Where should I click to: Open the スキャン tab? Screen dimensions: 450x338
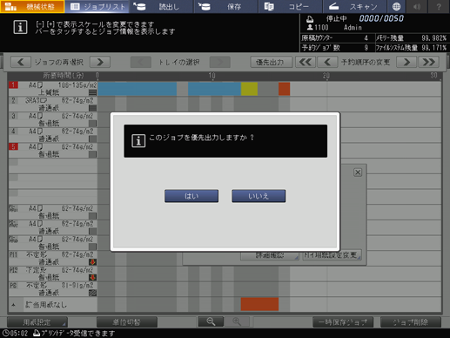354,6
